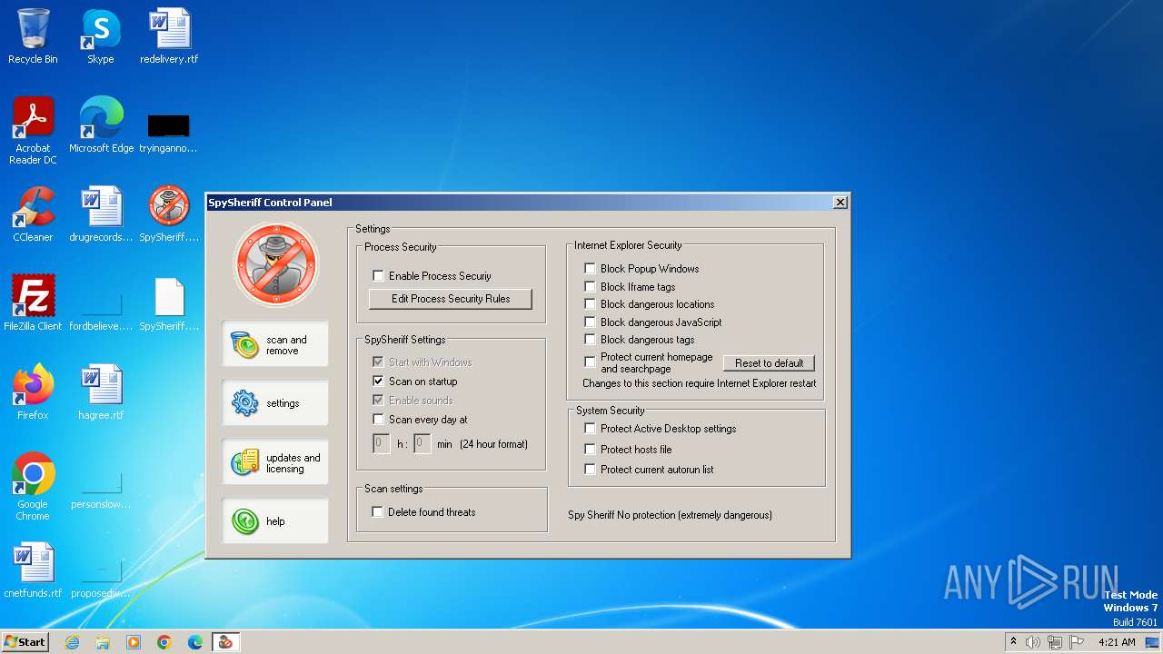Select the SpySheriff shortcut with sheriff logo
This screenshot has height=654, width=1163.
pyautogui.click(x=169, y=214)
